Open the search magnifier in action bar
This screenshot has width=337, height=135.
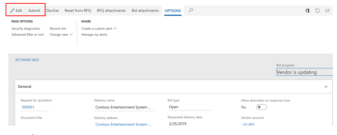(x=191, y=10)
